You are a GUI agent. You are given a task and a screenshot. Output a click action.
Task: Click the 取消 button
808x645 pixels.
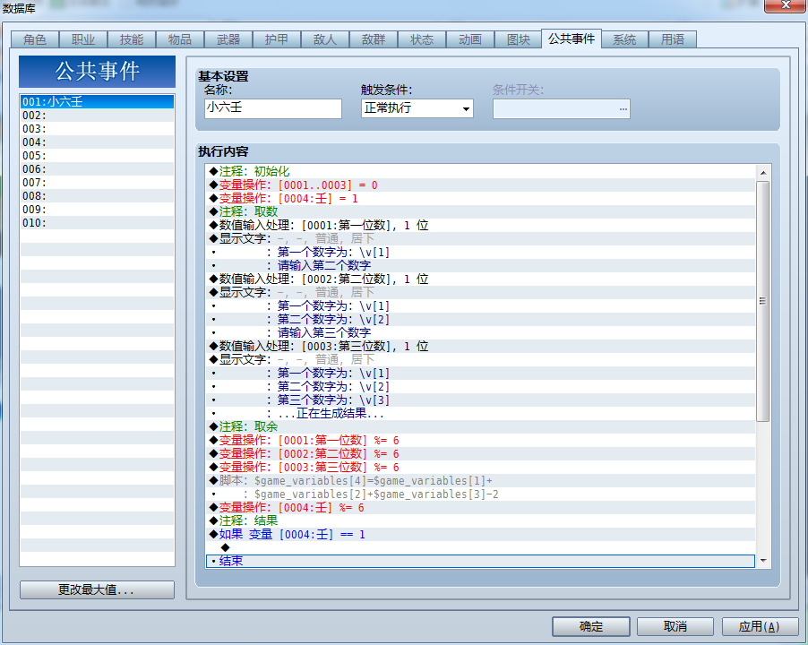click(x=675, y=626)
